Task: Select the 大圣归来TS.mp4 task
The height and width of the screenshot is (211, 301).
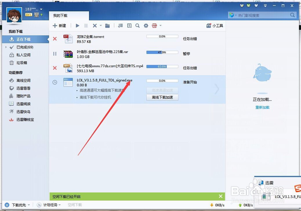Action: click(x=137, y=68)
